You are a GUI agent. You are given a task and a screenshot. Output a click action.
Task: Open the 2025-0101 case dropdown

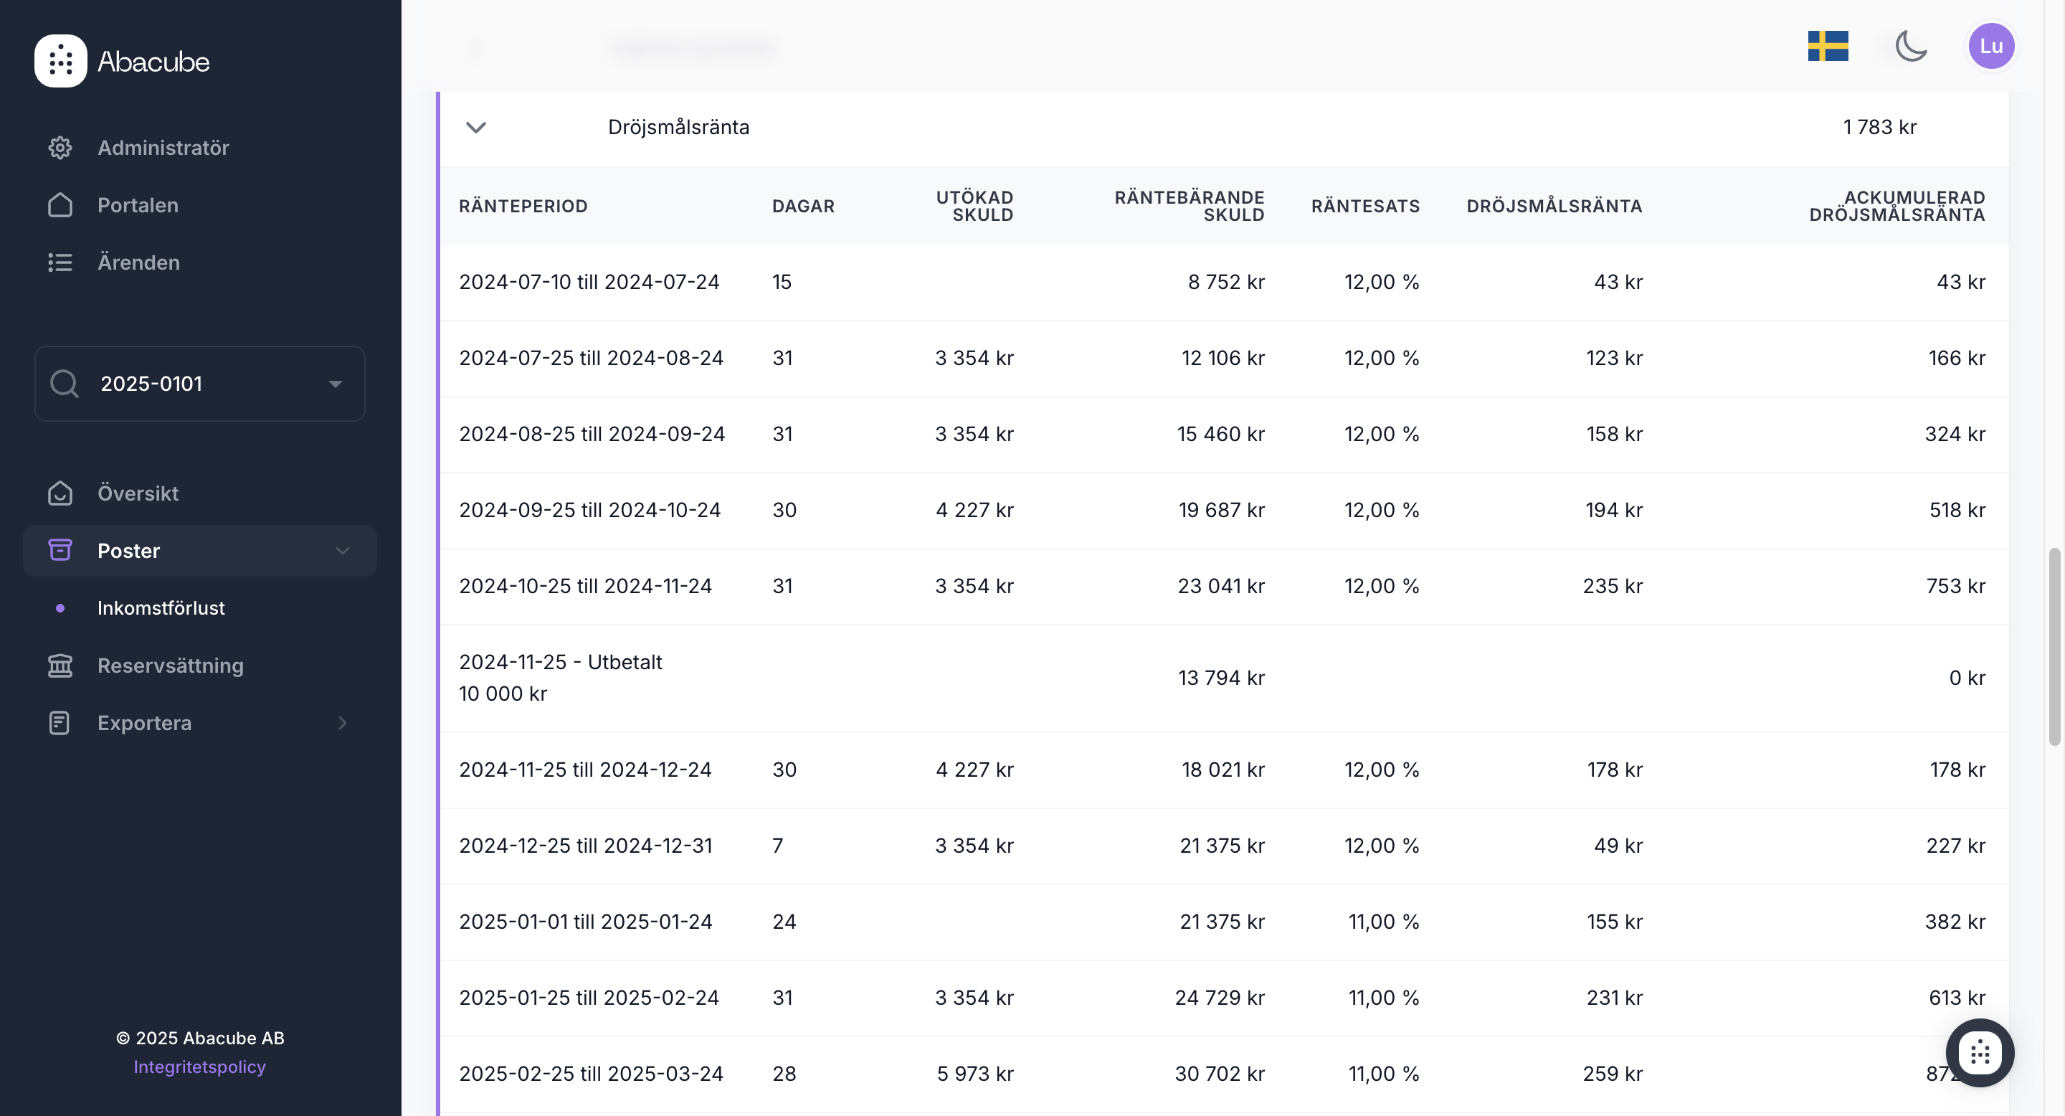tap(335, 384)
